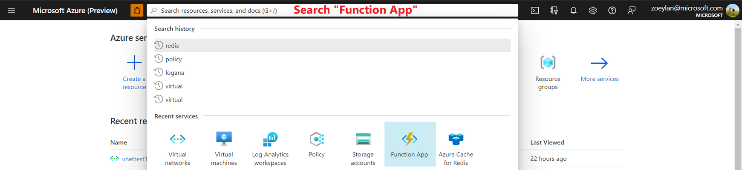Open the hamburger portal menu
This screenshot has height=170, width=742.
12,10
